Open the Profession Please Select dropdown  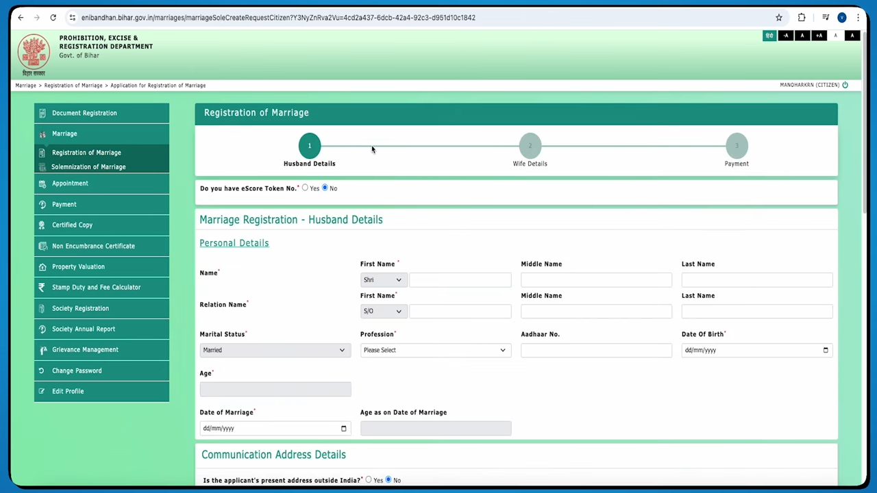pyautogui.click(x=435, y=350)
